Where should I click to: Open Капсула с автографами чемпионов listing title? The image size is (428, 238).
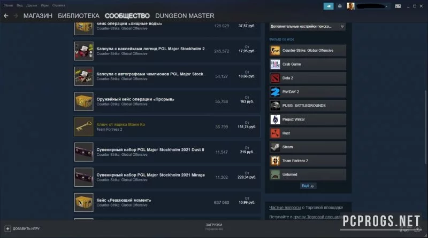(x=150, y=74)
